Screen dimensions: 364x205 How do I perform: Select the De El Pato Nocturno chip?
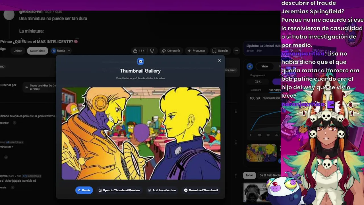(270, 175)
